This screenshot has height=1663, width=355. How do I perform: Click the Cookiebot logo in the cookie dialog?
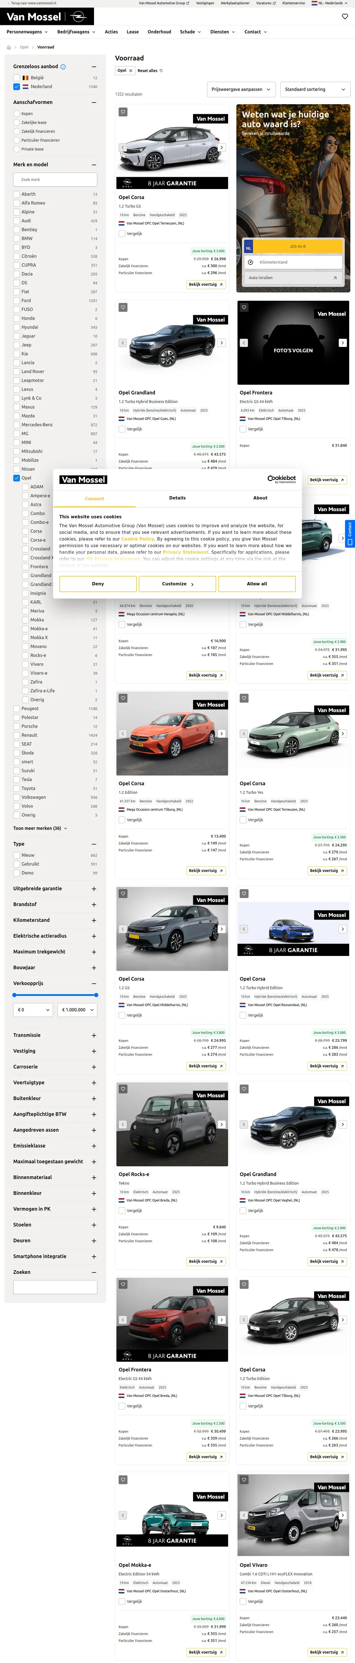(281, 480)
